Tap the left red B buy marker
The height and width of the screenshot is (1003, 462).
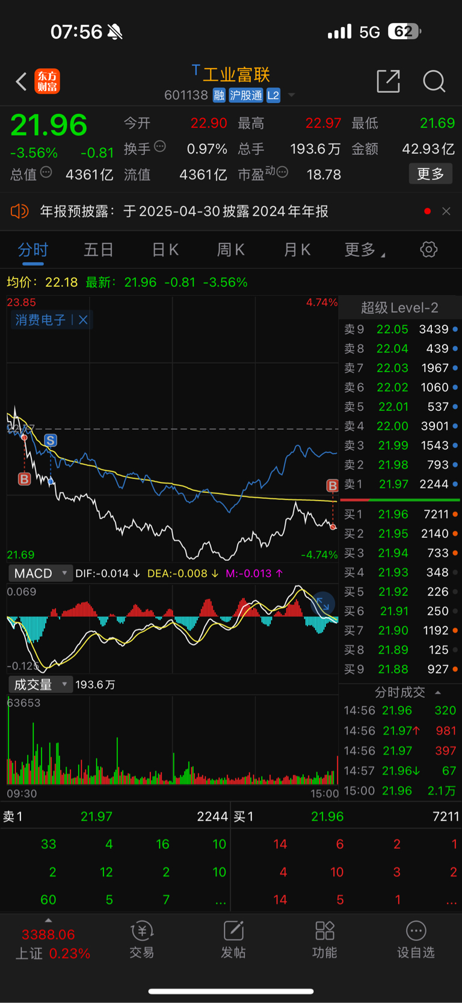[x=24, y=479]
